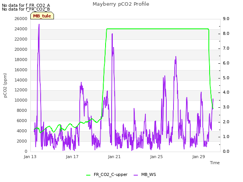The image size is (243, 182).
Task: Click the 26000 left axis value
Action: (x=21, y=19)
